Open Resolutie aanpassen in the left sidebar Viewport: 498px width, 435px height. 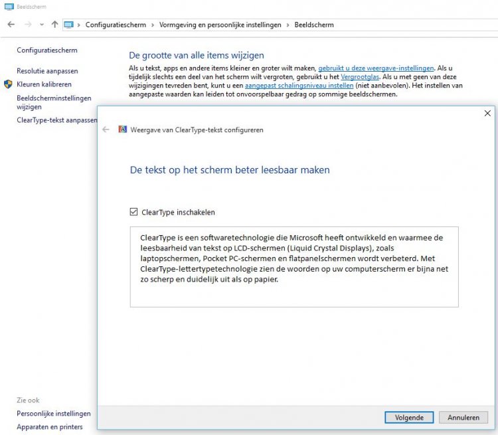47,70
